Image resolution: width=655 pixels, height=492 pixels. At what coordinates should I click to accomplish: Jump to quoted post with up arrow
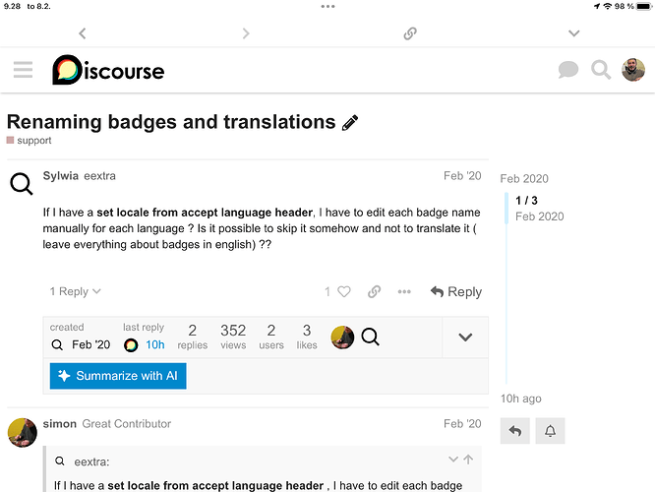point(468,460)
